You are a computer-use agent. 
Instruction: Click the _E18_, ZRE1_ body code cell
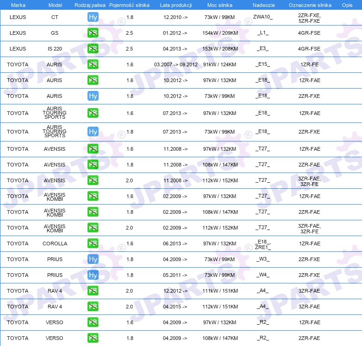pos(263,244)
